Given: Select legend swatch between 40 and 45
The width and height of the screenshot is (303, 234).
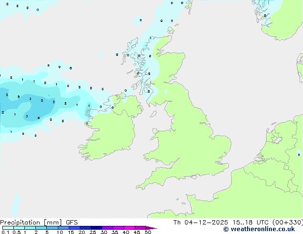Looking at the screenshot, I should tap(130, 228).
